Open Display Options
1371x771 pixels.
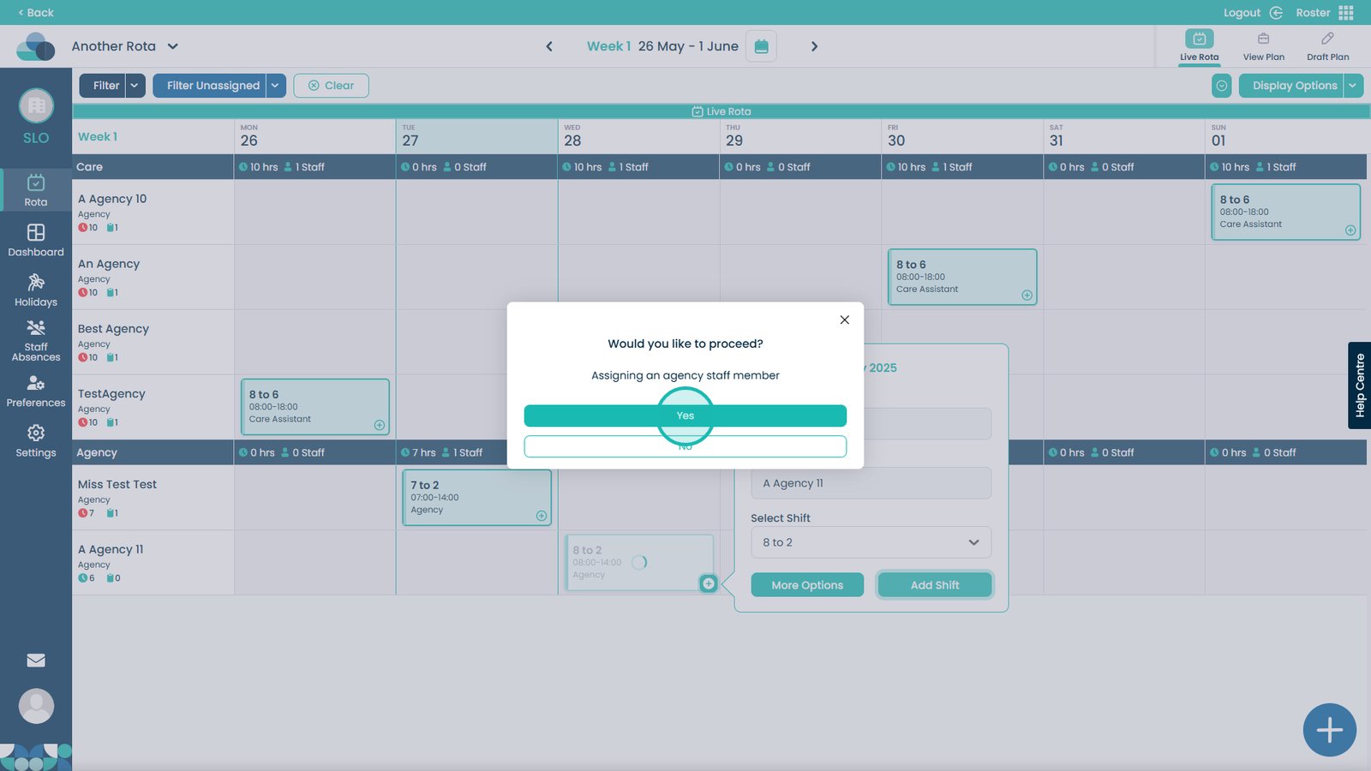click(1291, 86)
